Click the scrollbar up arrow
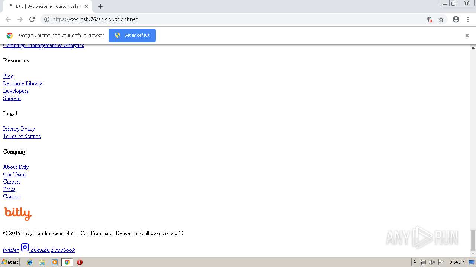The width and height of the screenshot is (476, 267). point(473,47)
